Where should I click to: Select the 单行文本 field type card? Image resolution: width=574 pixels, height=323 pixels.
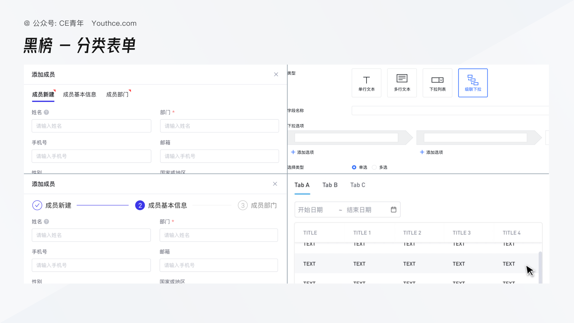(366, 83)
